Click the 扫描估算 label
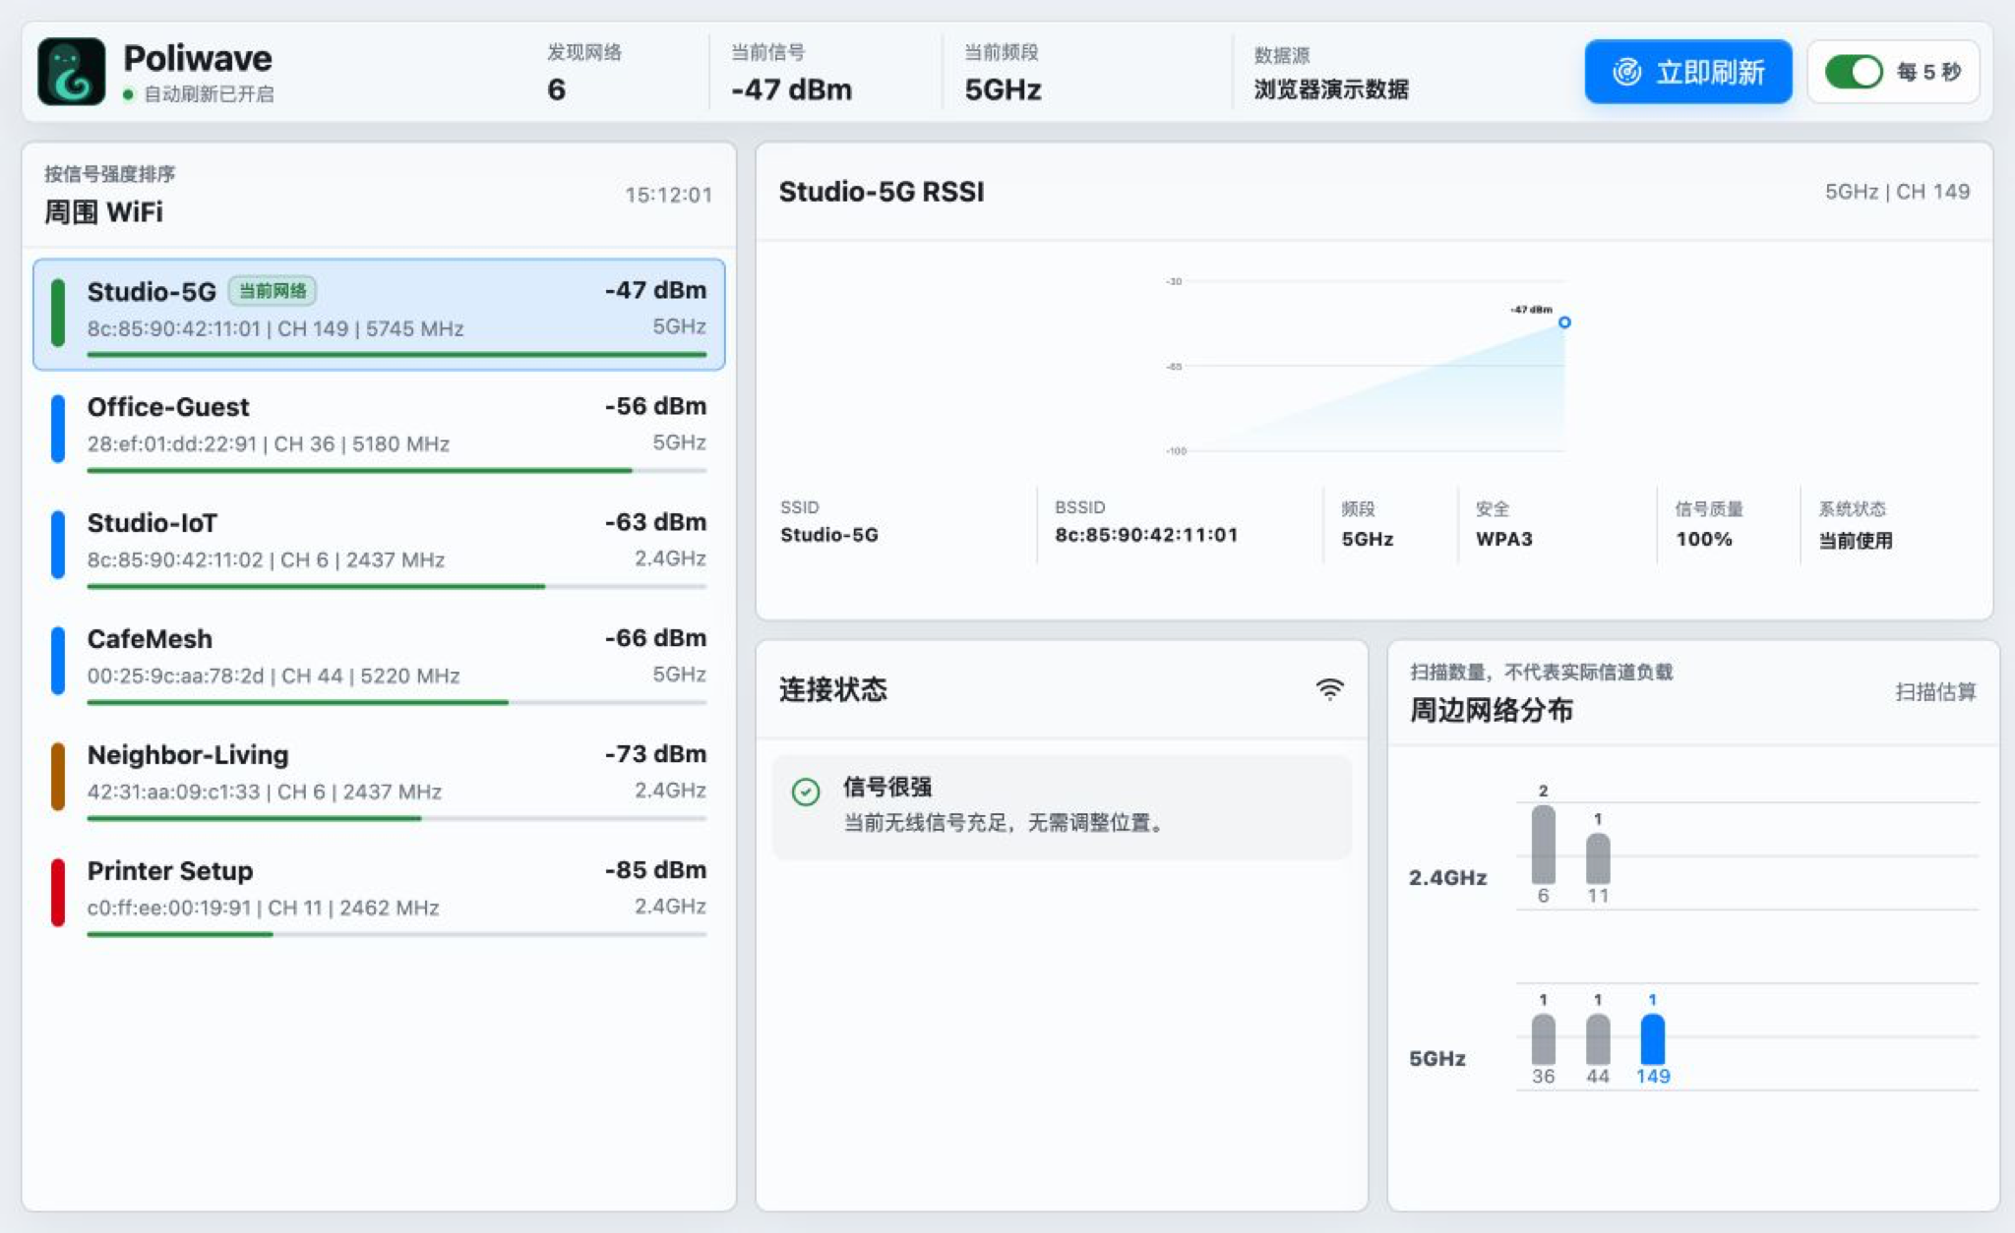Viewport: 2015px width, 1233px height. (x=1935, y=691)
